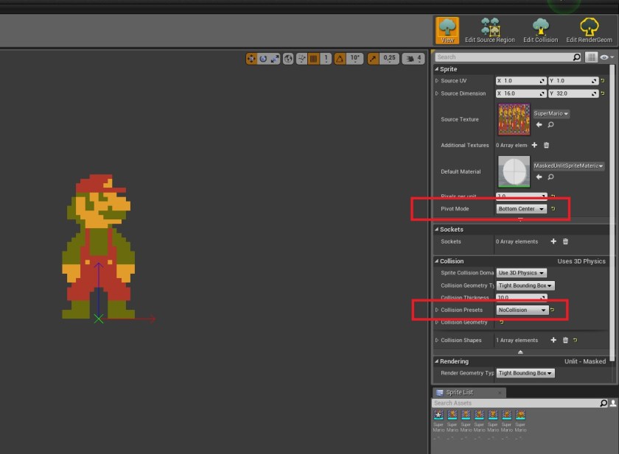Toggle world/local coordinate system icon
This screenshot has width=619, height=454.
click(289, 59)
